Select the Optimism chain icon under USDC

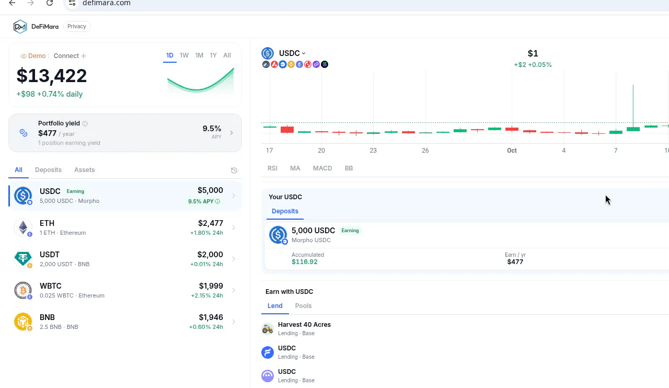coord(308,64)
